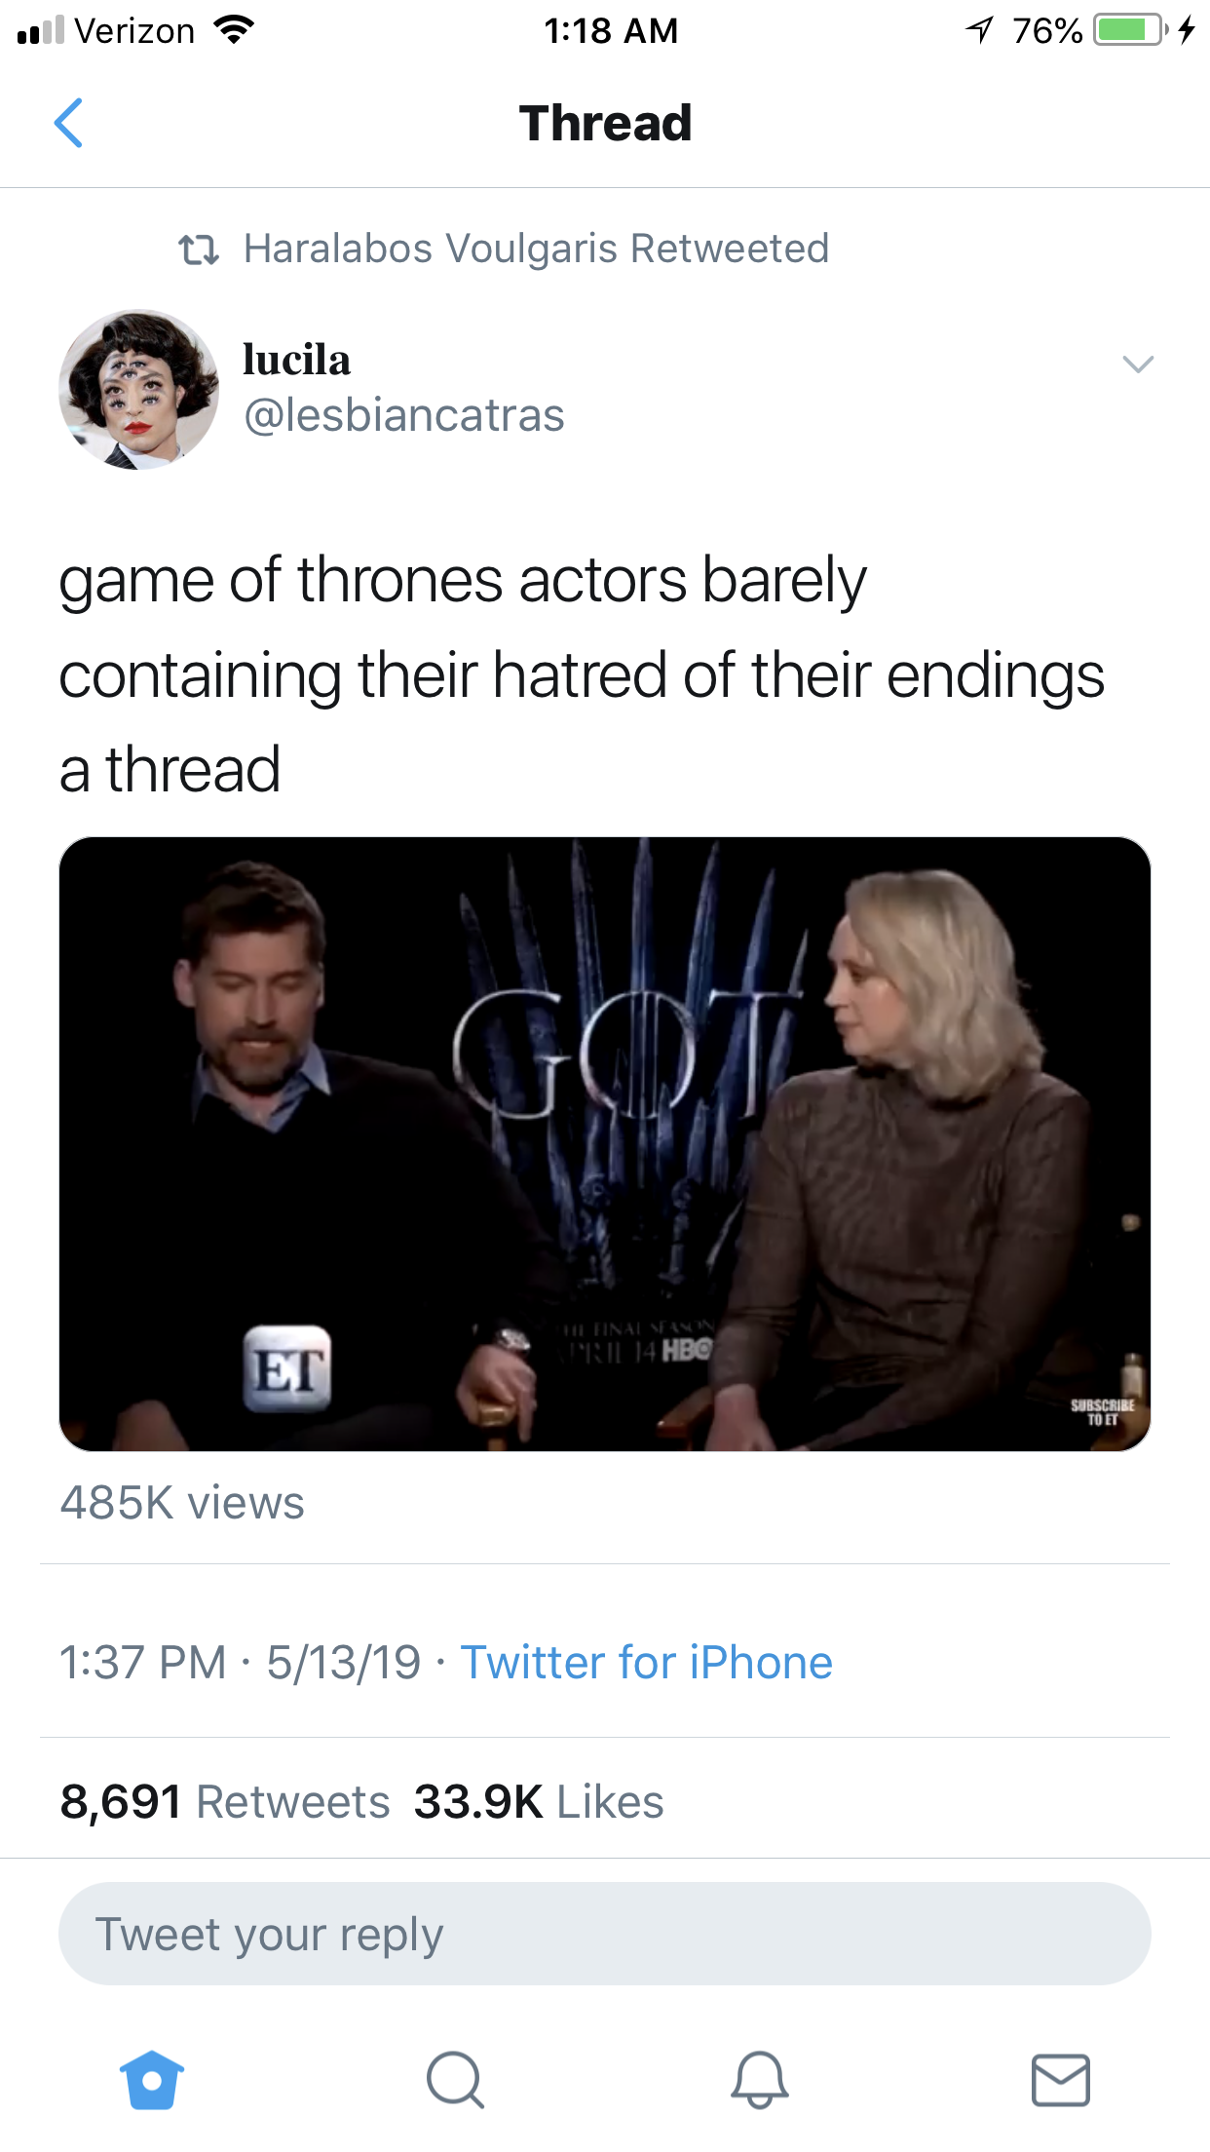Open the Home tab icon

pos(152,2080)
